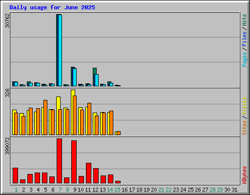Click the orange Sites bar for day 15
Viewport: 250px width, 195px height.
[x=119, y=133]
